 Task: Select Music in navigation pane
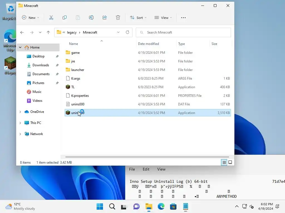click(37, 92)
